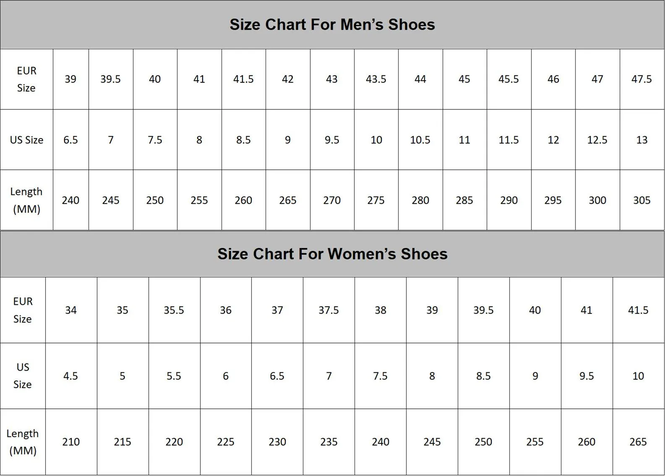Click women's length 220 cell
This screenshot has height=476, width=665.
tap(174, 442)
